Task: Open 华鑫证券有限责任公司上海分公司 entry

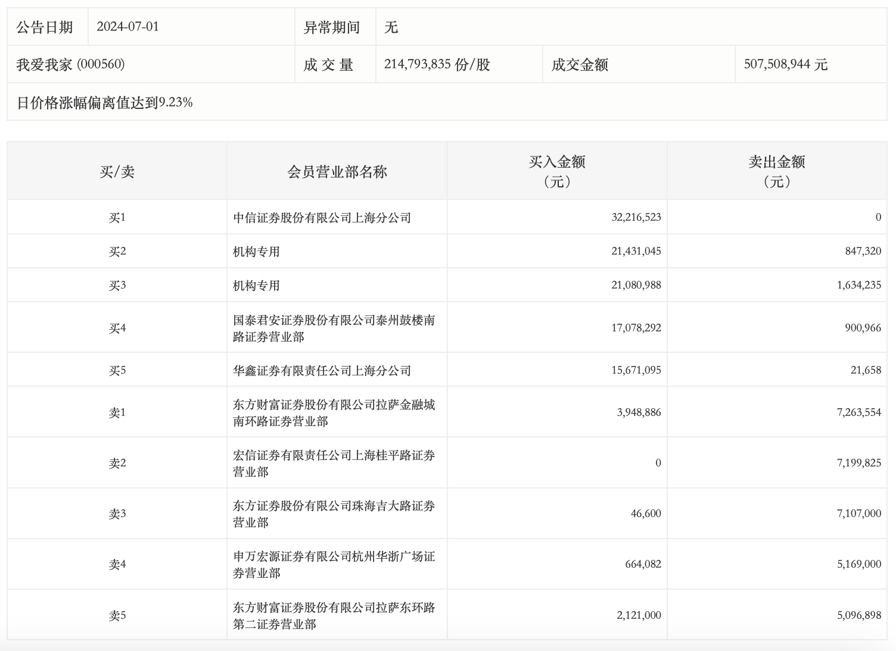Action: [322, 371]
